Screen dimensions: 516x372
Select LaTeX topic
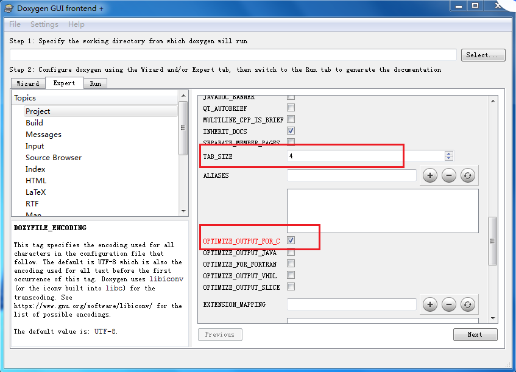point(36,192)
